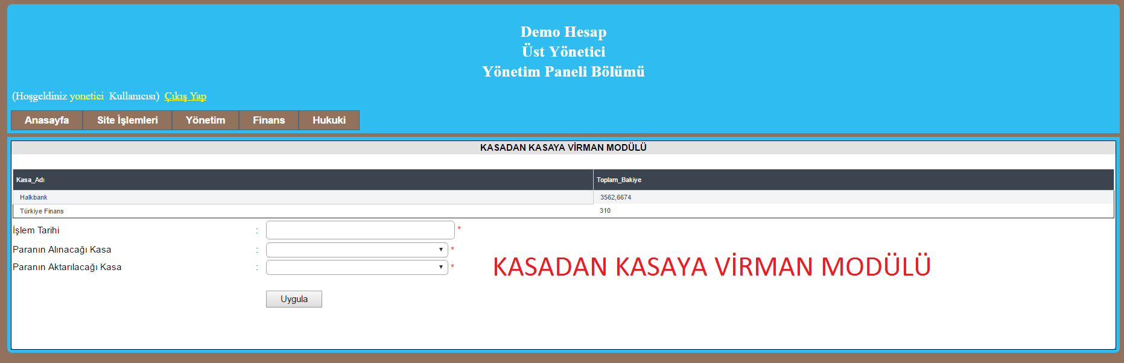The width and height of the screenshot is (1124, 363).
Task: Open the Site İşlemleri menu
Action: coord(127,120)
